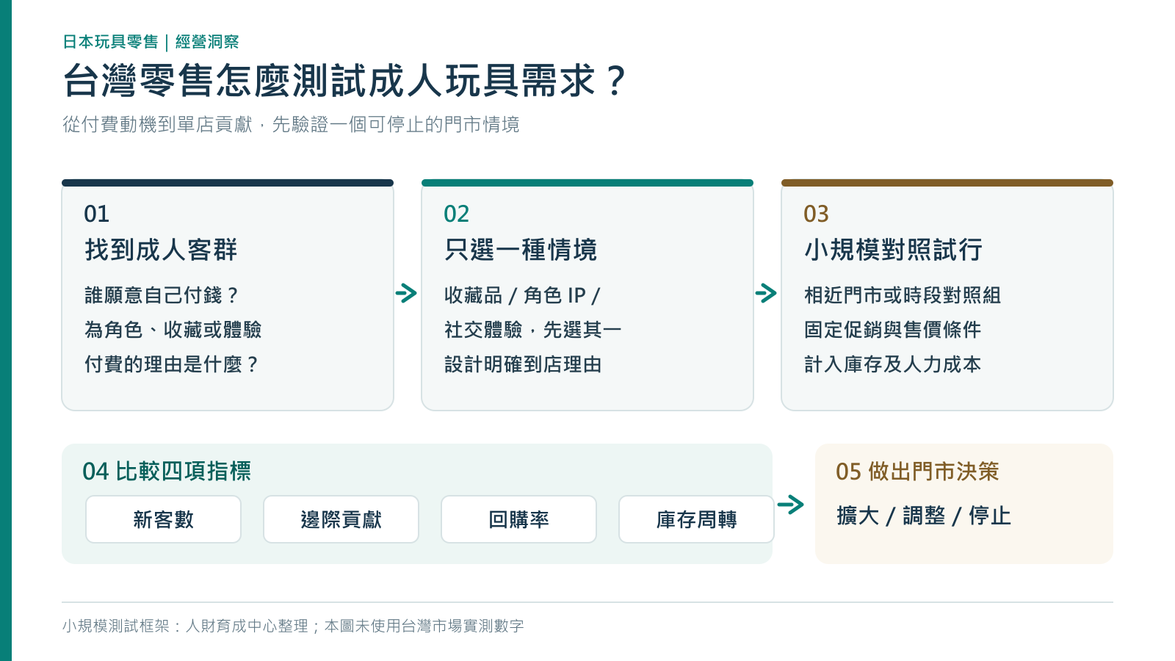Click the line 為角色、收藏或體驗
1175x661 pixels.
click(x=173, y=330)
